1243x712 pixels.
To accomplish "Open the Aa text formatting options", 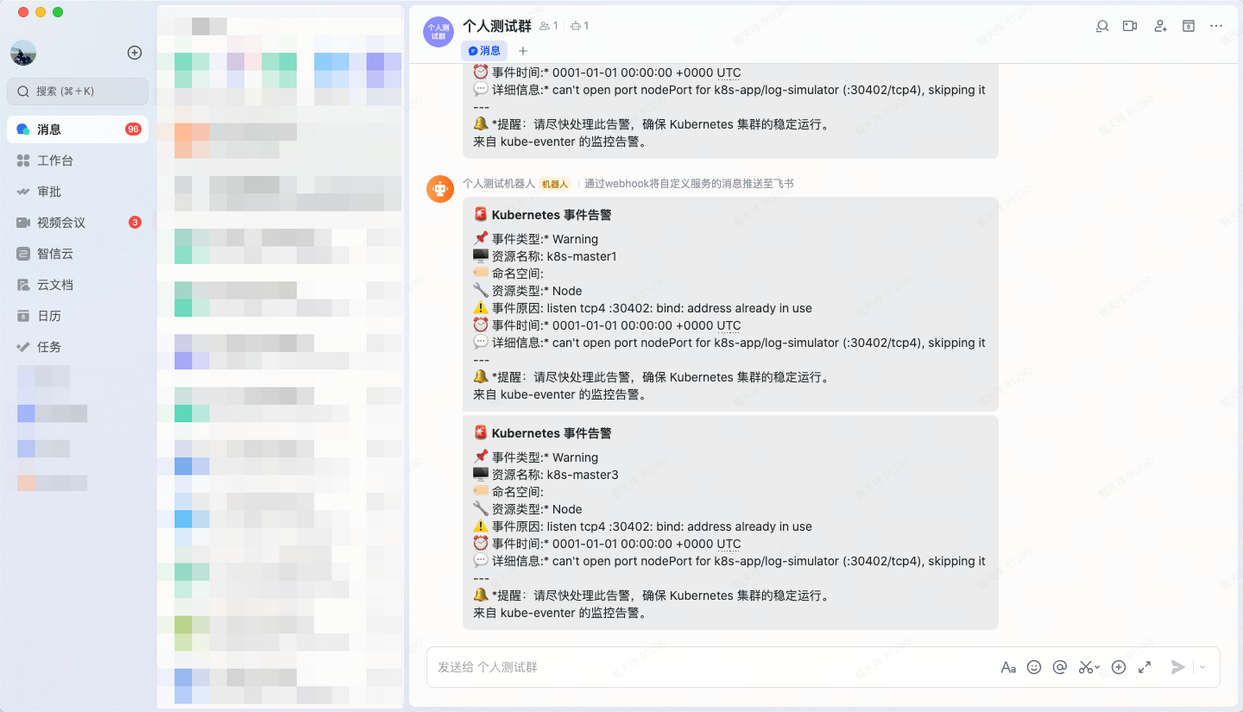I will (x=1007, y=667).
